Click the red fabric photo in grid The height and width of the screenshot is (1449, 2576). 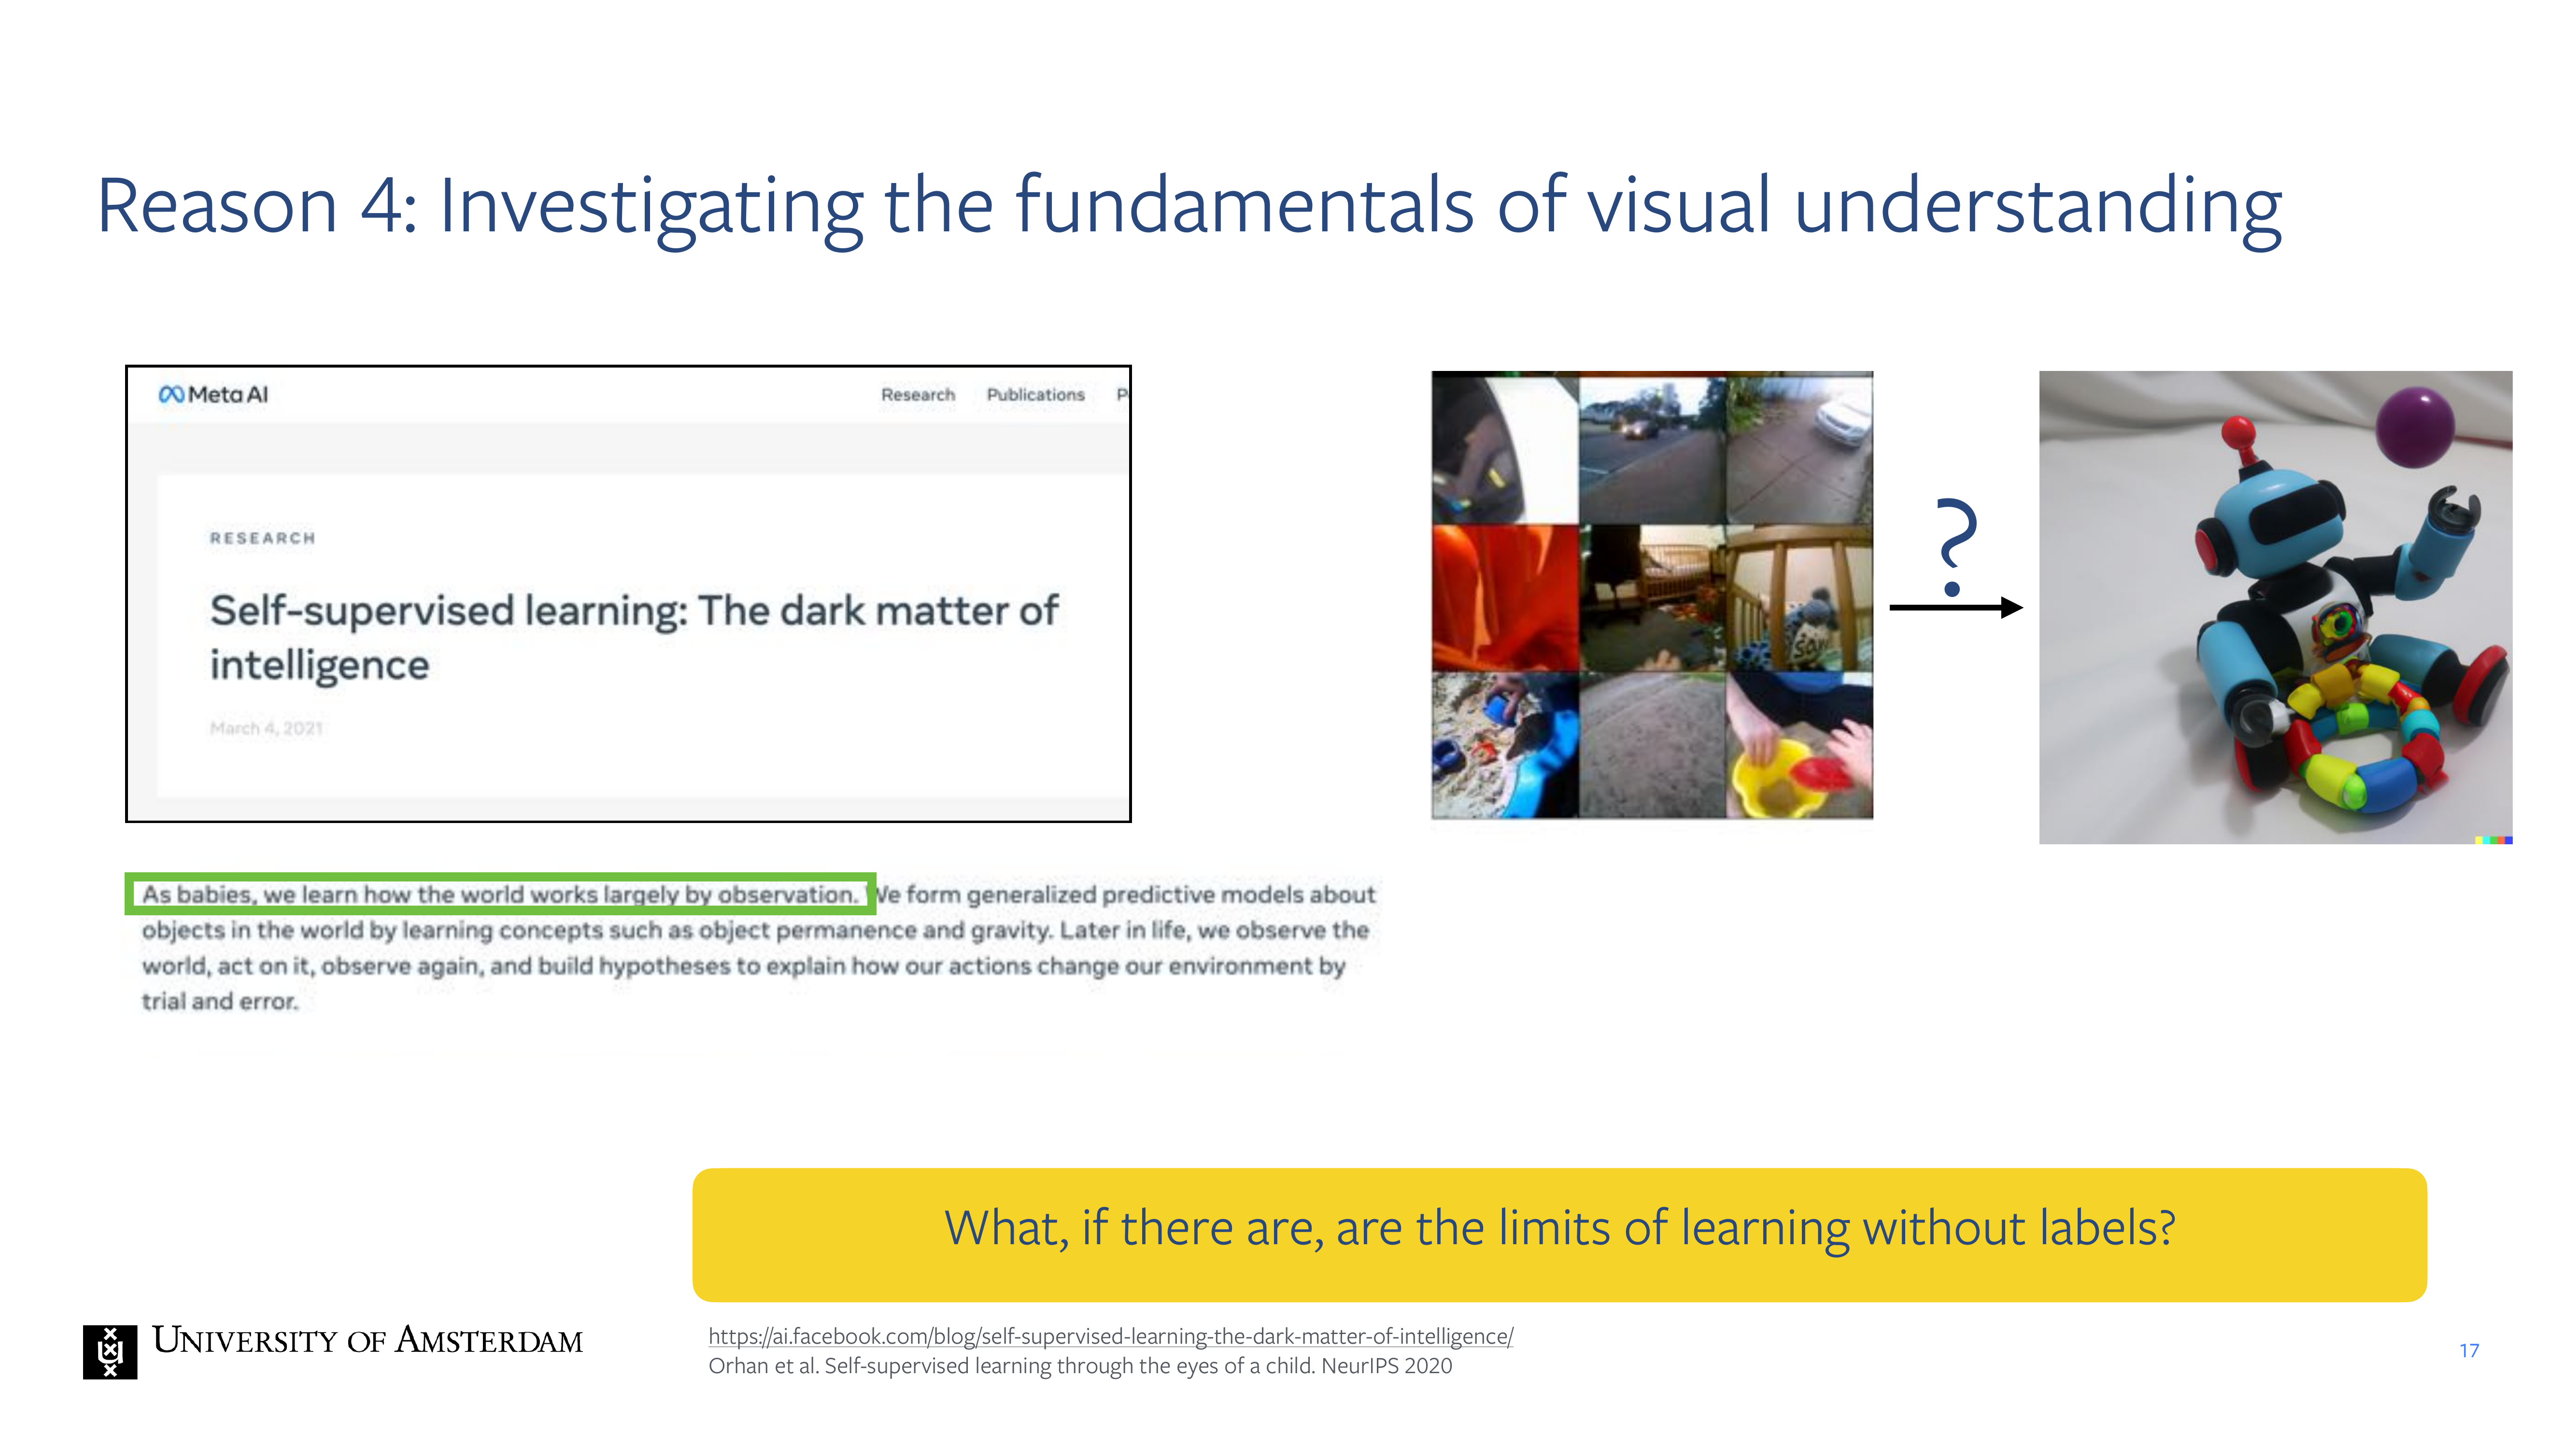pyautogui.click(x=1504, y=597)
